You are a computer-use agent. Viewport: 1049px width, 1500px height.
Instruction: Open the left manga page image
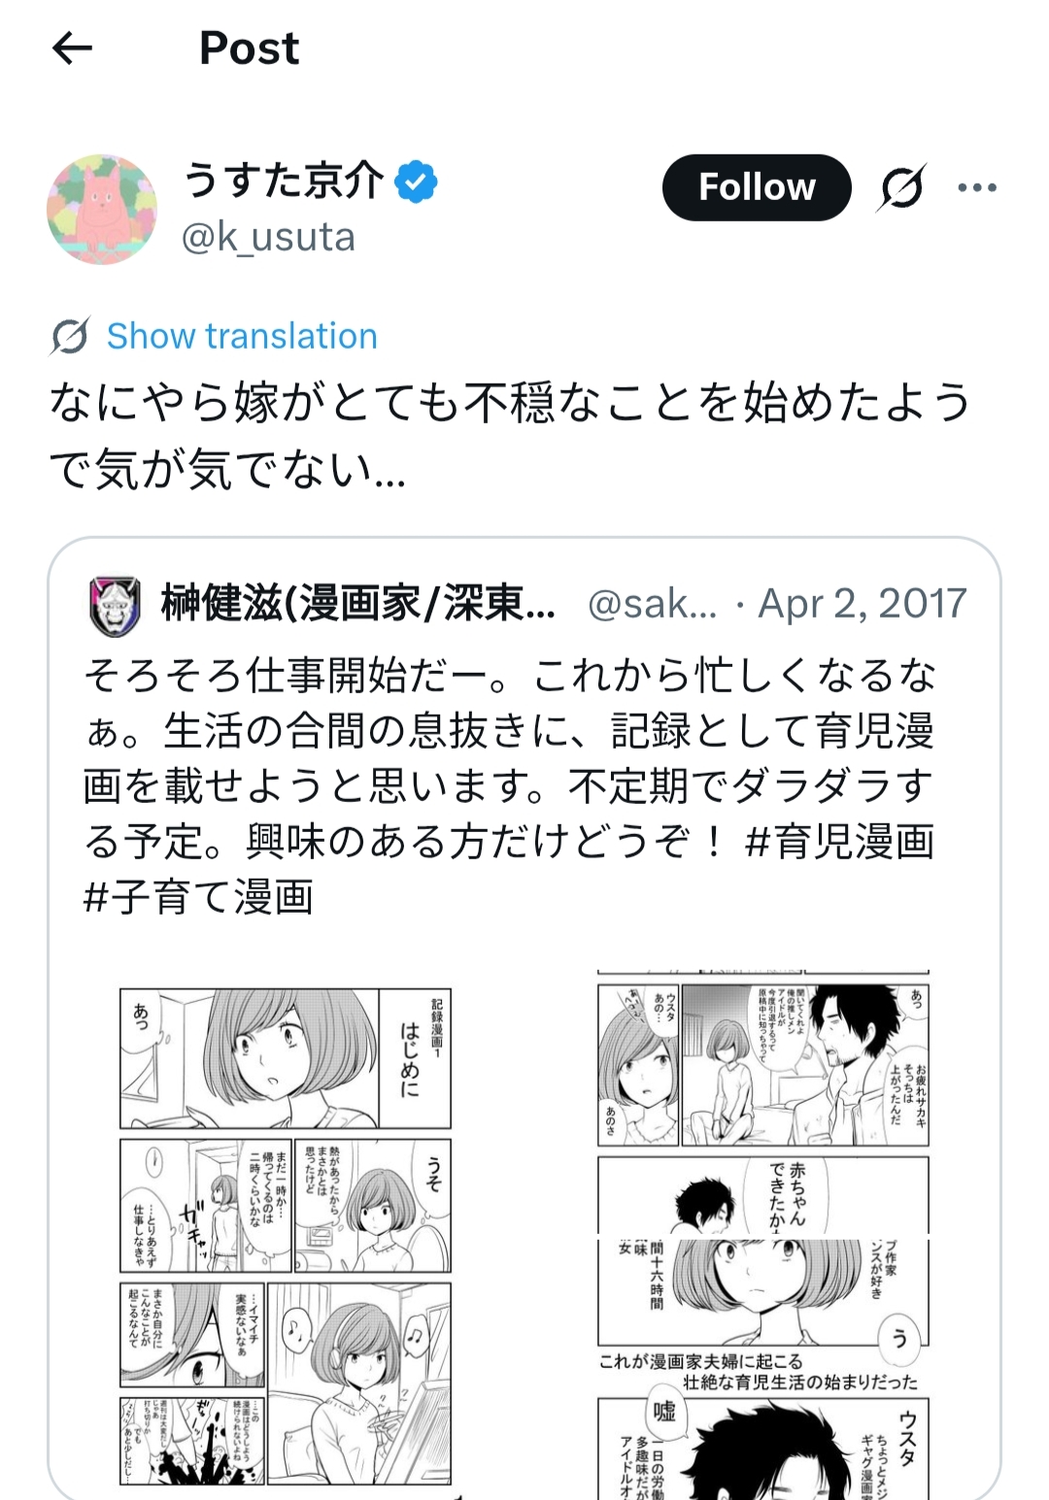(286, 1237)
